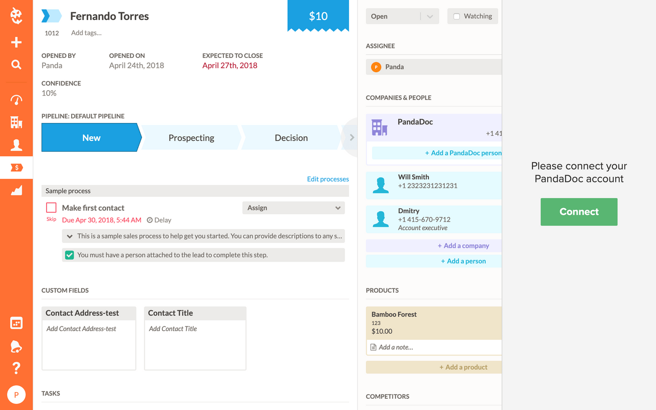This screenshot has width=656, height=410.
Task: Open the search magnifier in sidebar
Action: point(16,65)
